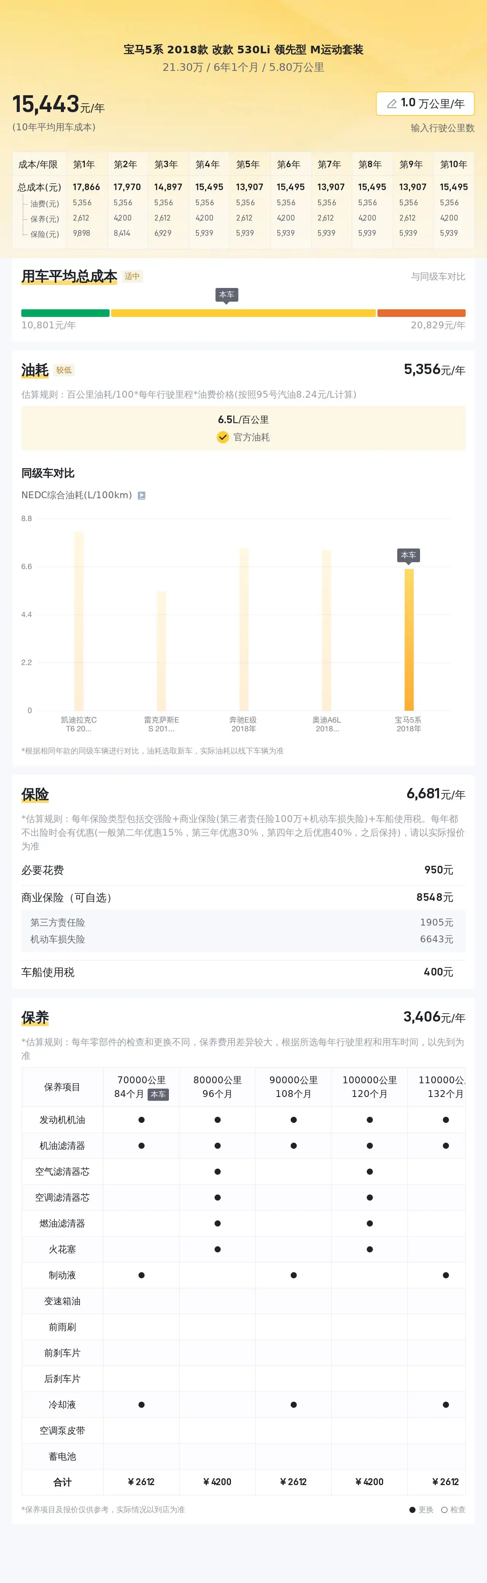Click the 5,356元/年 fuel cost figure
487x1583 pixels.
pos(434,370)
